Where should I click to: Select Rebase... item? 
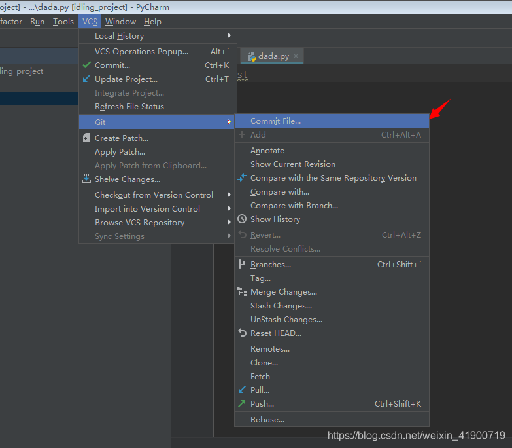tap(332, 420)
